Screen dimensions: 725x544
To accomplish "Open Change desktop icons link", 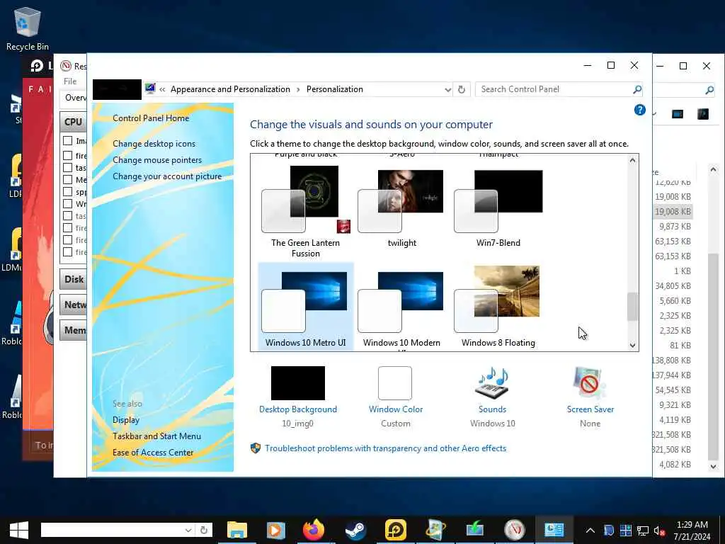I will coord(154,144).
